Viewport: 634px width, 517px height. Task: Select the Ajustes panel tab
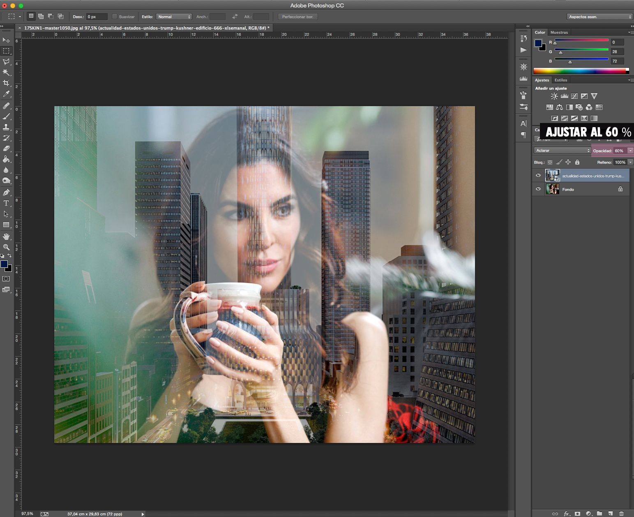(x=542, y=80)
